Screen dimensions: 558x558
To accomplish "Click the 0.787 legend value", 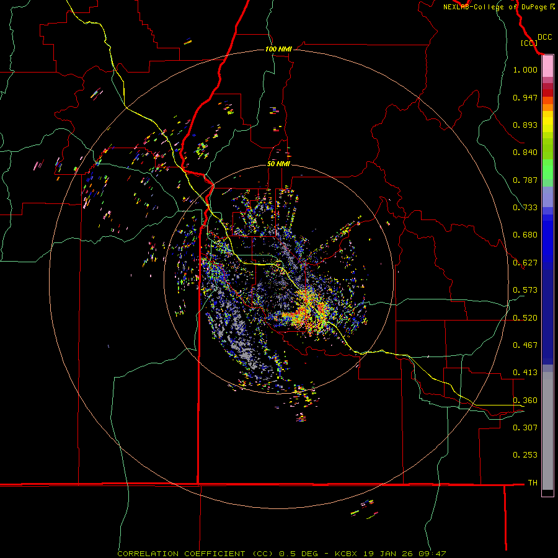I will [x=525, y=180].
